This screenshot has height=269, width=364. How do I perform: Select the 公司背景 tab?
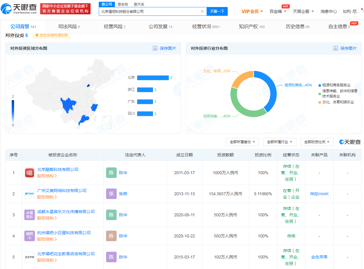[23, 27]
